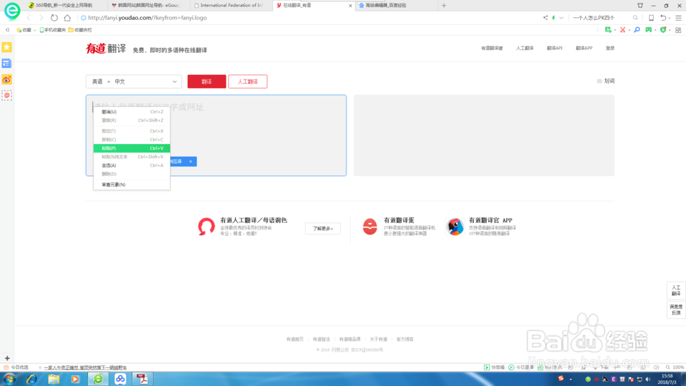Click the 满意度反馈 side button

coord(676,309)
